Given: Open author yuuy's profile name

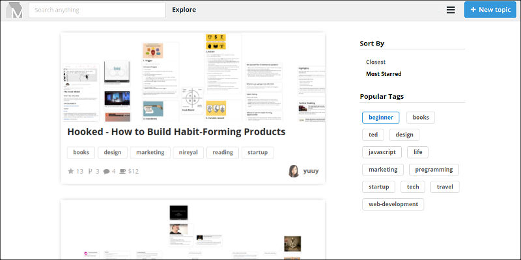Looking at the screenshot, I should (311, 171).
